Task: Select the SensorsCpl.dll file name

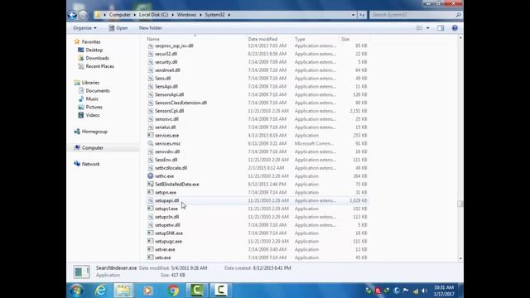Action: click(169, 111)
